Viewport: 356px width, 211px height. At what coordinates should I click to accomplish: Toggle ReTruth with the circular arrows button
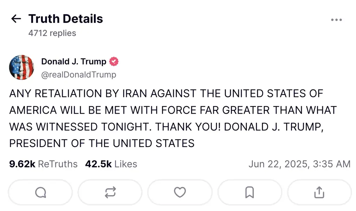(110, 192)
